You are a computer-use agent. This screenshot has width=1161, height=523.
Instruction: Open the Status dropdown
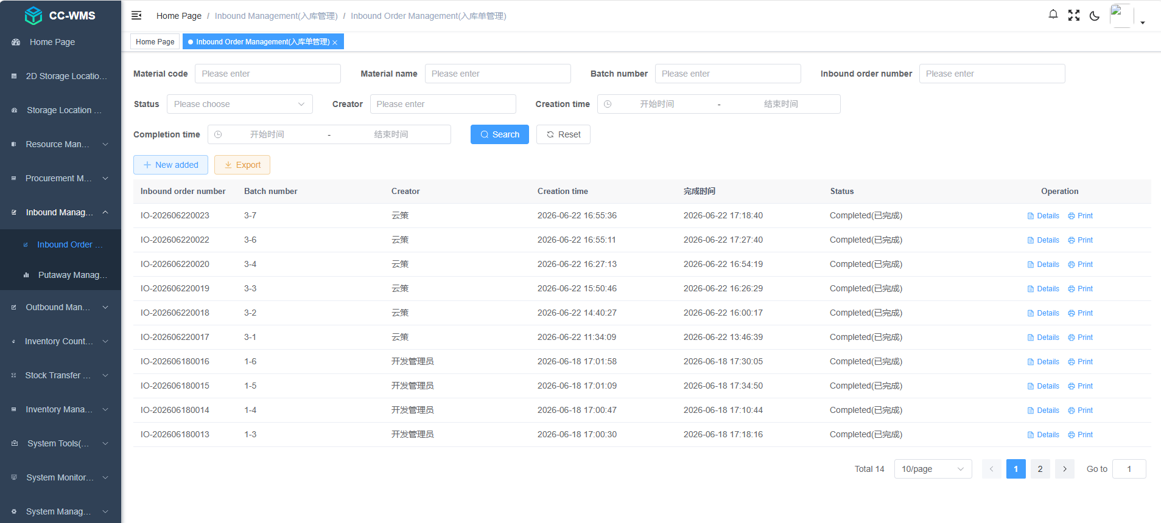[240, 104]
